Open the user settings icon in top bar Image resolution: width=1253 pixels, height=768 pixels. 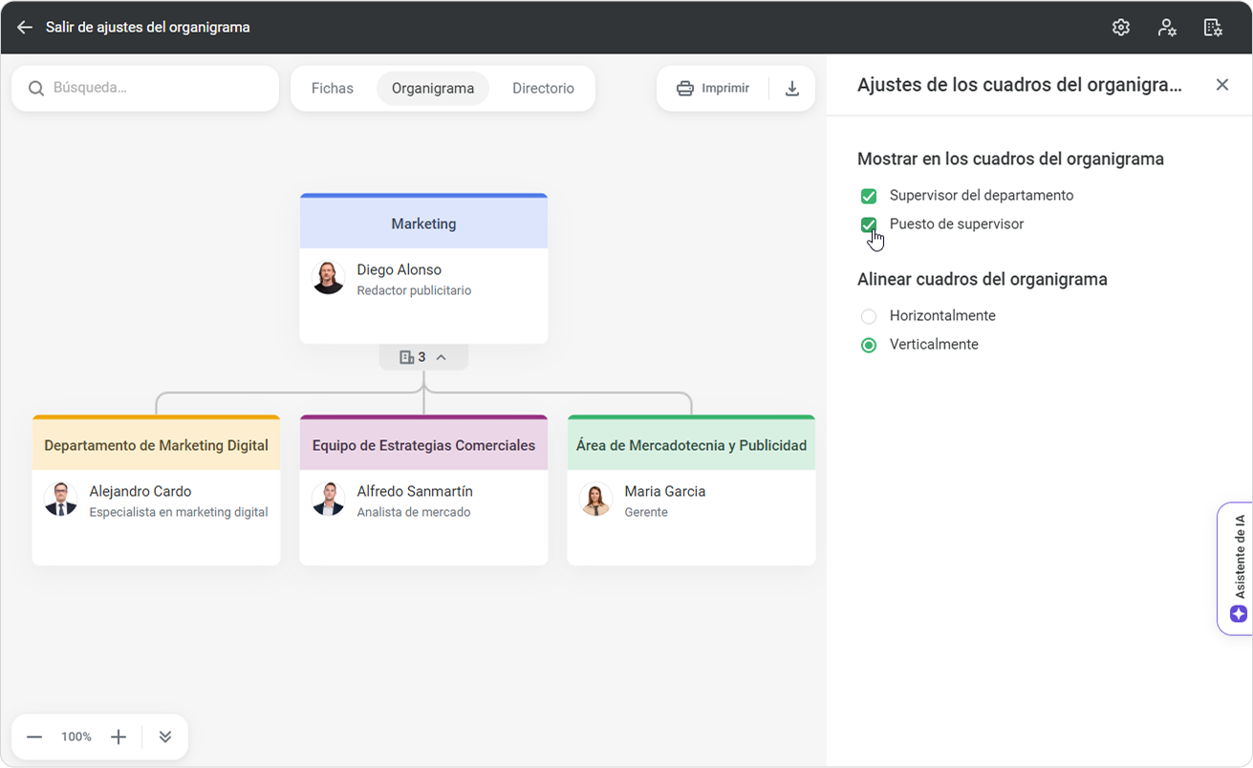1167,28
